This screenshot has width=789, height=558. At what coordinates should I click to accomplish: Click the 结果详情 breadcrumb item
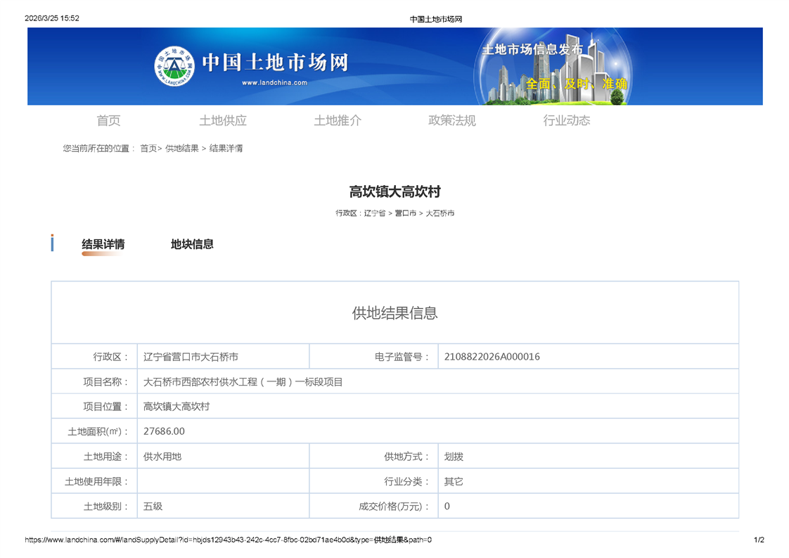pyautogui.click(x=226, y=148)
